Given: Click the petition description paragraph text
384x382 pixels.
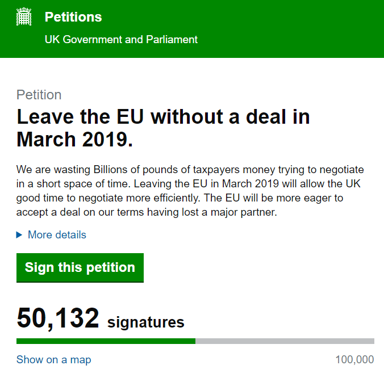Looking at the screenshot, I should 190,191.
